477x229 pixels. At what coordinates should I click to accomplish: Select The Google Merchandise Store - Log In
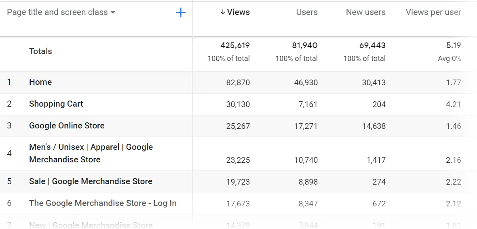click(x=103, y=203)
